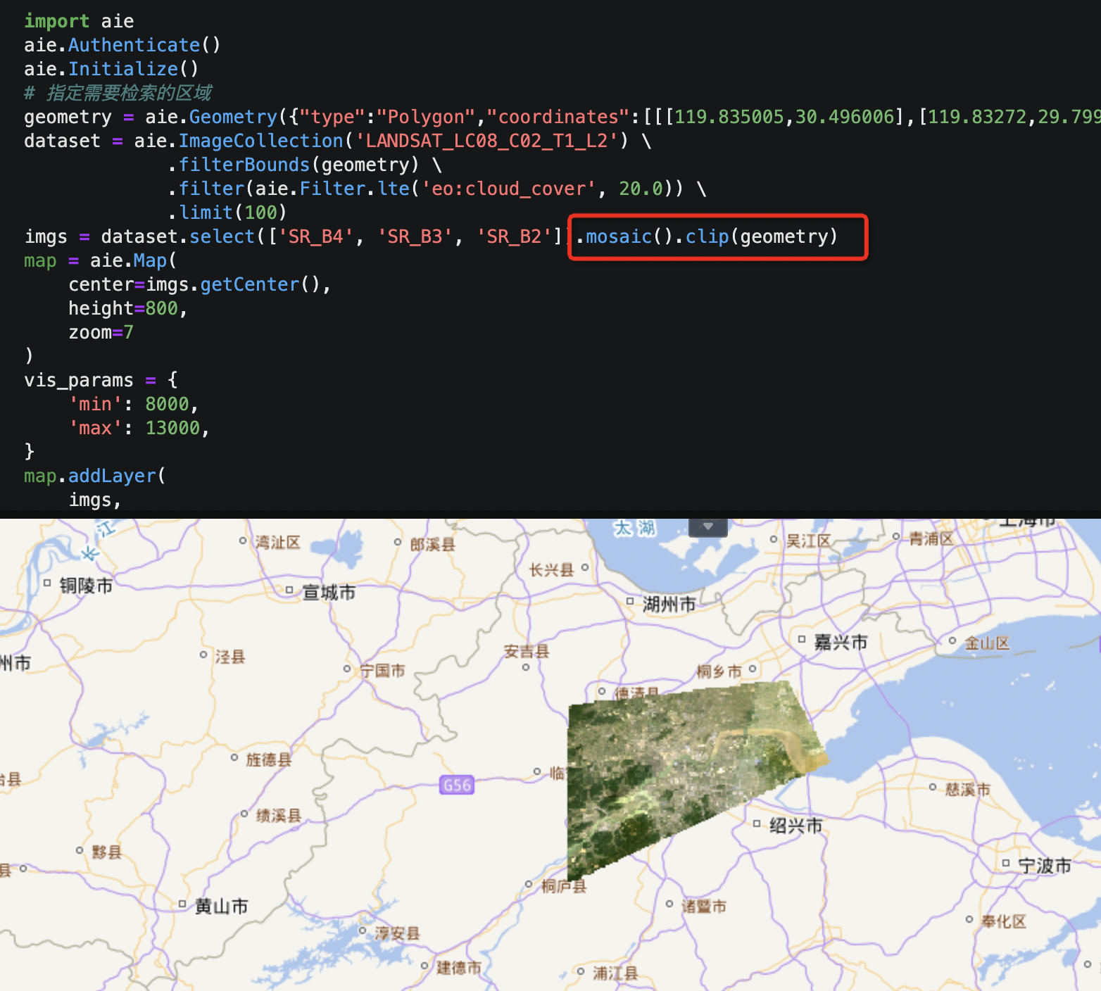This screenshot has width=1101, height=991.
Task: Click 'vis_params' variable name
Action: (x=79, y=380)
